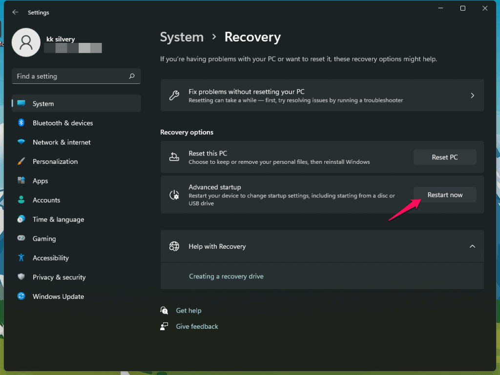Click the Accessibility figure icon
Screen dimensions: 500x375
[x=21, y=258]
